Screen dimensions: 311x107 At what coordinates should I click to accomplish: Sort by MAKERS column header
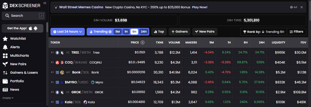click(x=191, y=43)
